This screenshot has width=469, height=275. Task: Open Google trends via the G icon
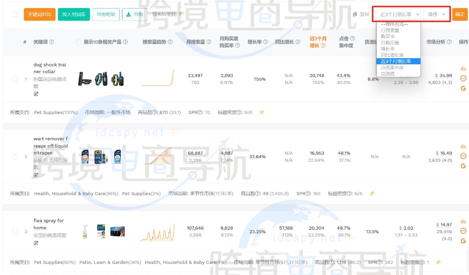(x=463, y=88)
